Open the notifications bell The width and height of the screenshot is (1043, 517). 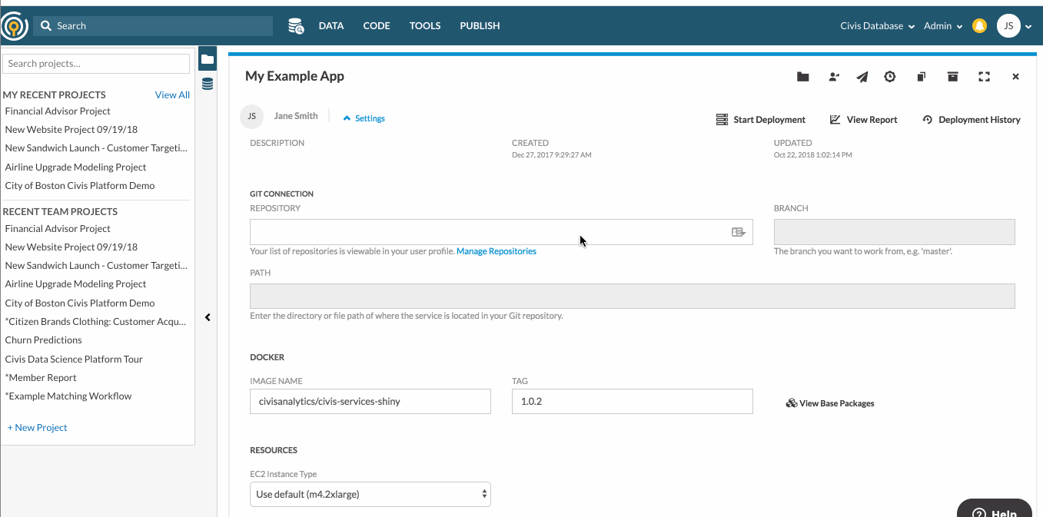click(x=979, y=25)
